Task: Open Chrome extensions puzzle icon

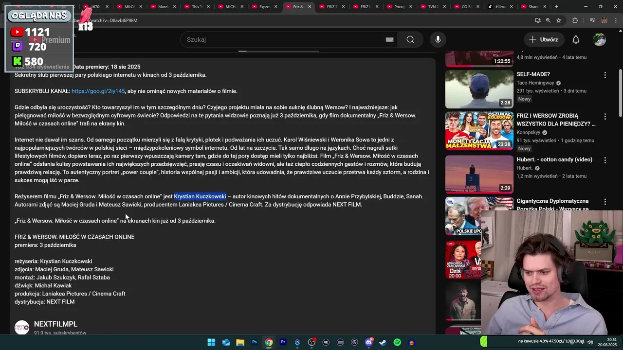Action: (x=575, y=20)
